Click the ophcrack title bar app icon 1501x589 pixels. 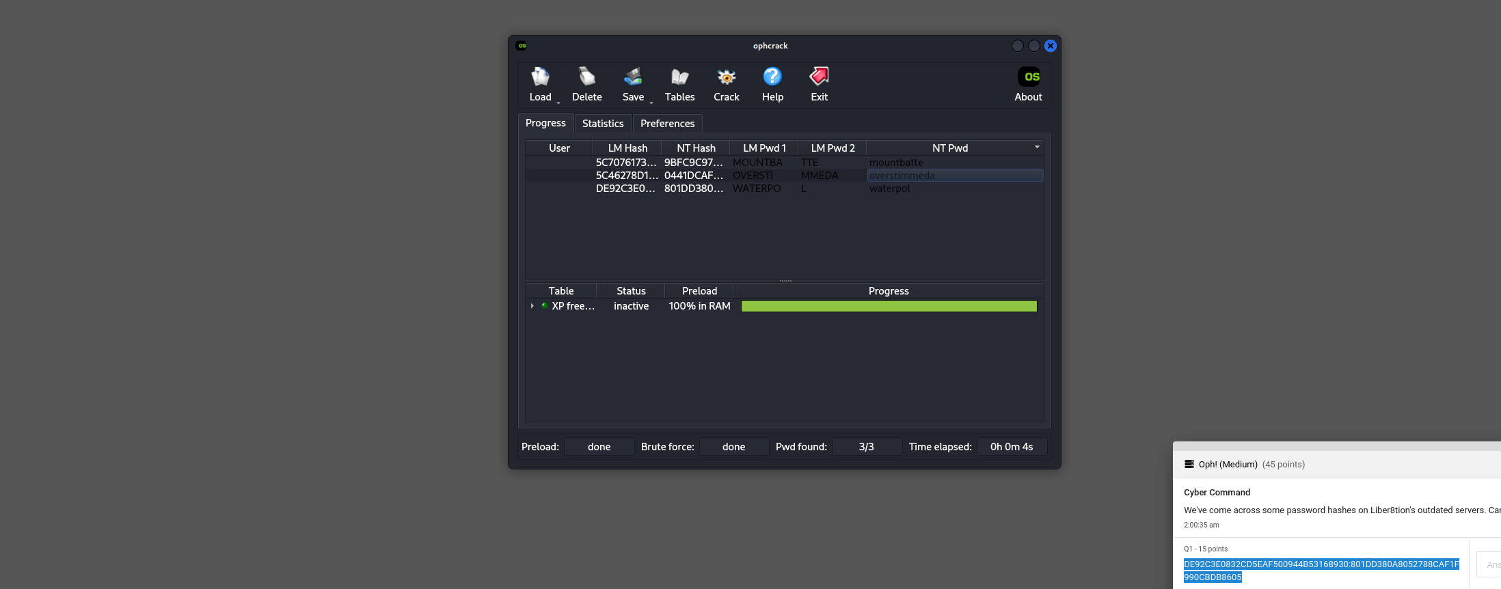point(522,46)
